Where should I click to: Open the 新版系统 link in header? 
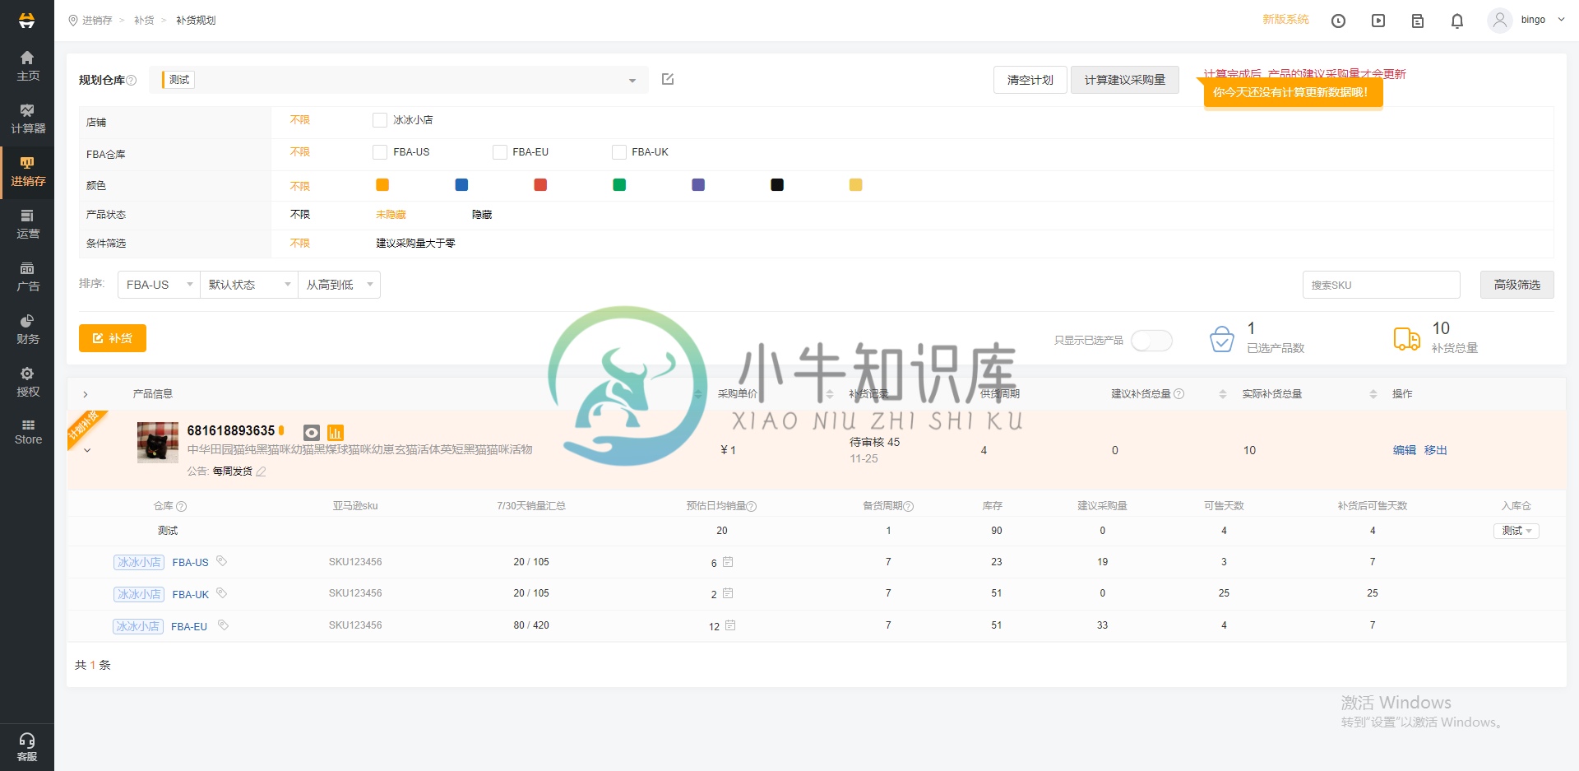click(1285, 20)
